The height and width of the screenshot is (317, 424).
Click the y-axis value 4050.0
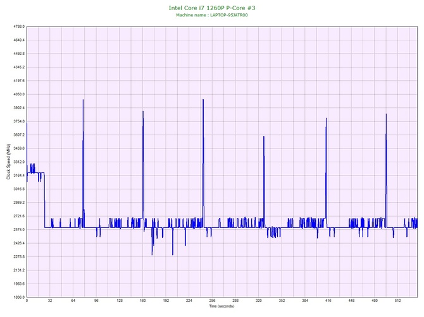pyautogui.click(x=19, y=95)
